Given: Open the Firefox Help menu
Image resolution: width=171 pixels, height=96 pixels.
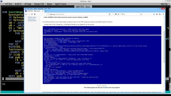Looking at the screenshot, I should coord(49,9).
